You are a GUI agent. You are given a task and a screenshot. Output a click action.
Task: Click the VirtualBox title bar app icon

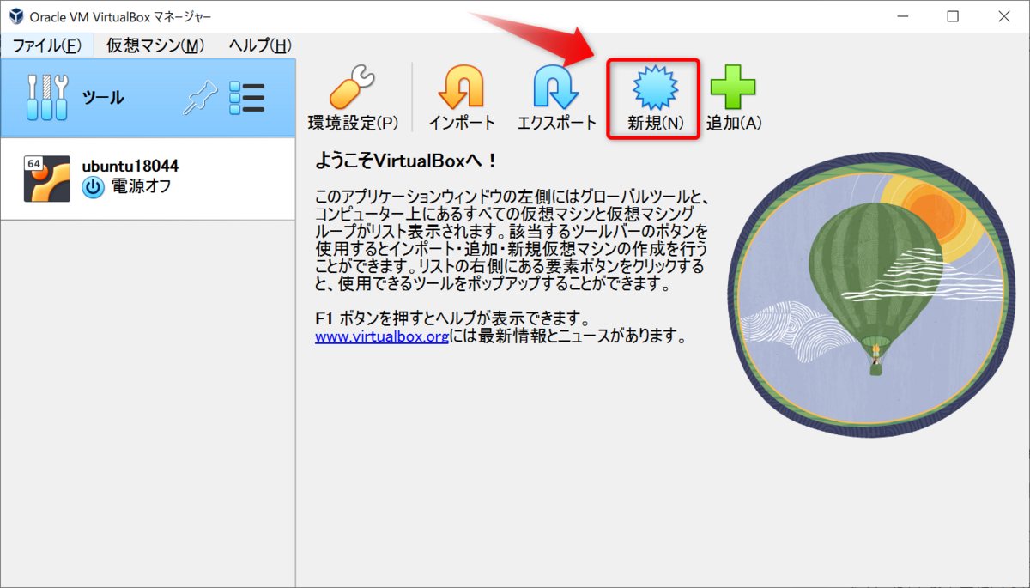[15, 17]
